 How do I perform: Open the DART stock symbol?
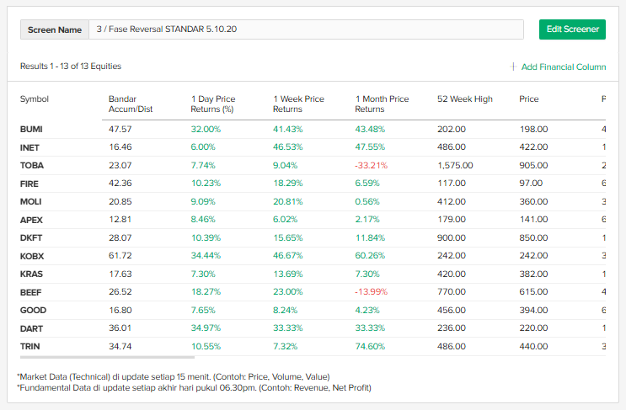[30, 327]
